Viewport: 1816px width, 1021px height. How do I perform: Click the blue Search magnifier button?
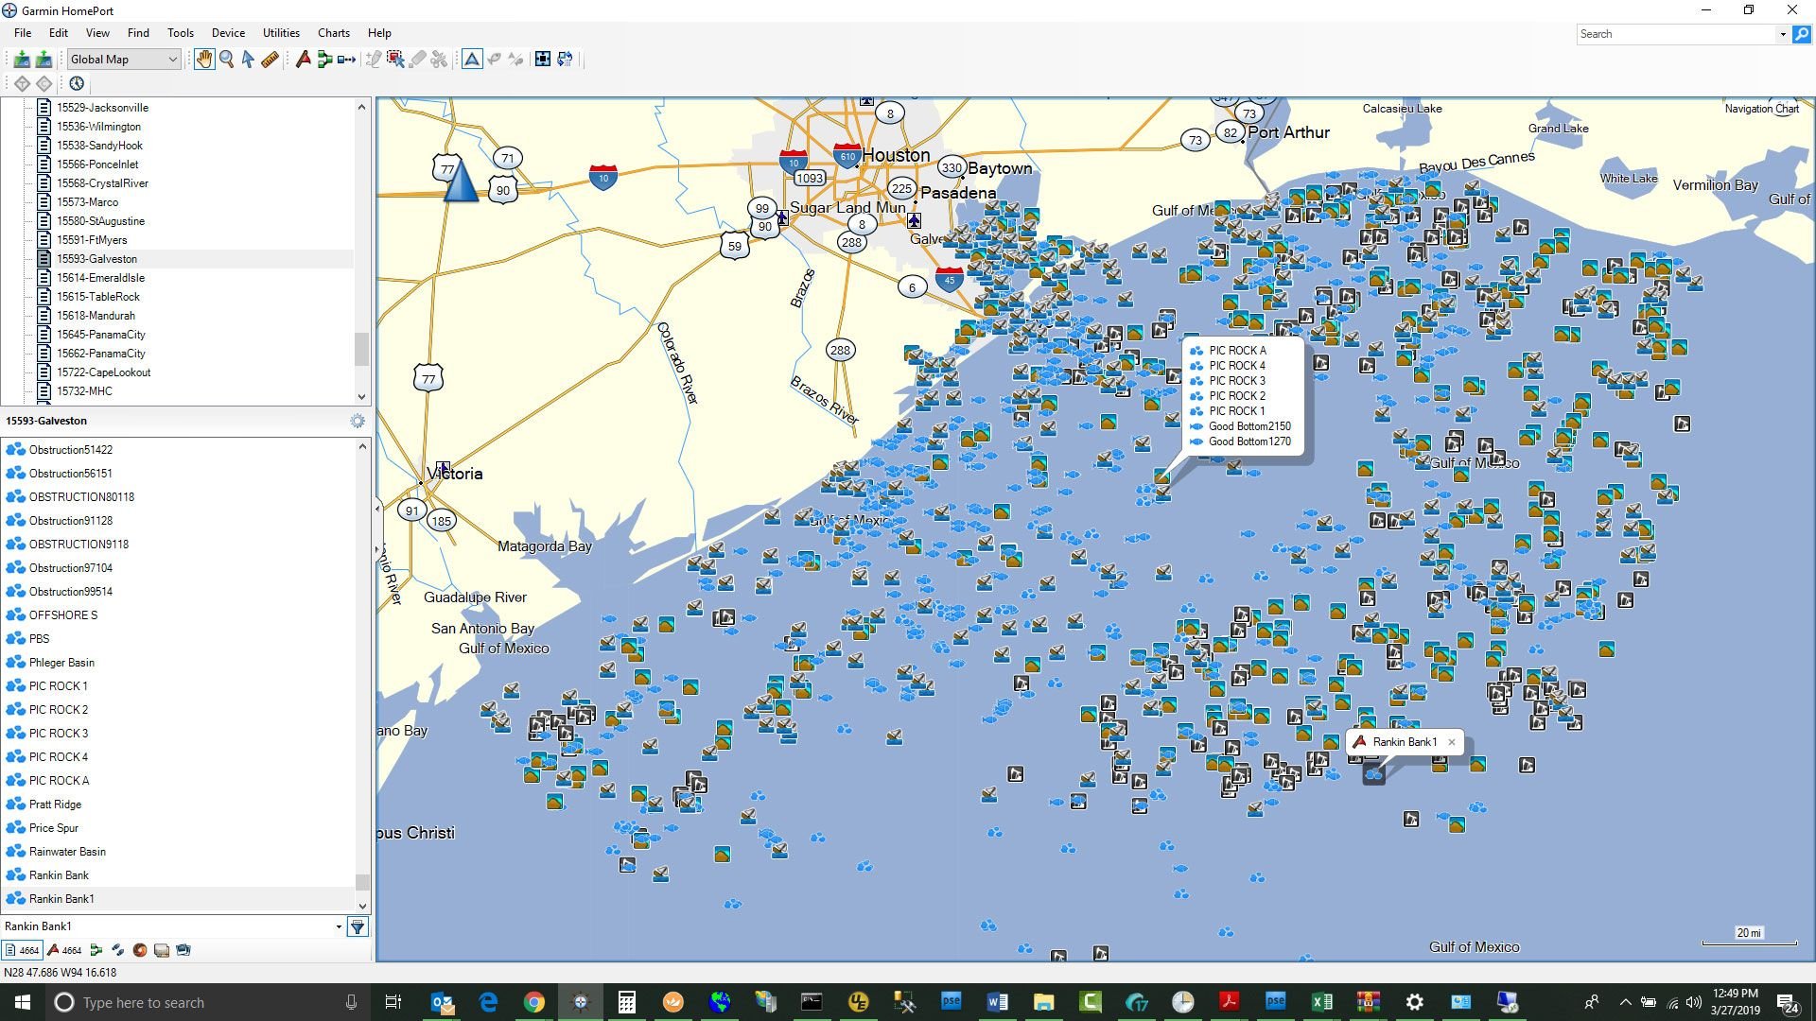pos(1802,34)
